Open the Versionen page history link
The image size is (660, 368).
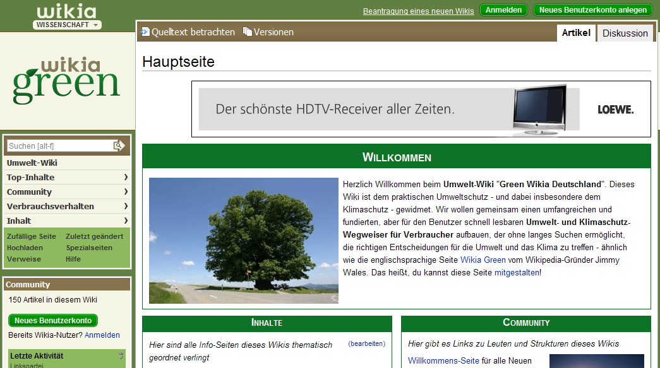click(273, 32)
